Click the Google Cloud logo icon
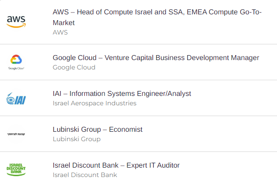 16,62
